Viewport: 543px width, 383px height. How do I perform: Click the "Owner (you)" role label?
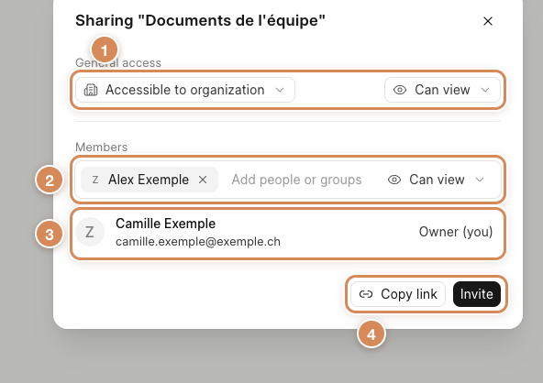[456, 232]
